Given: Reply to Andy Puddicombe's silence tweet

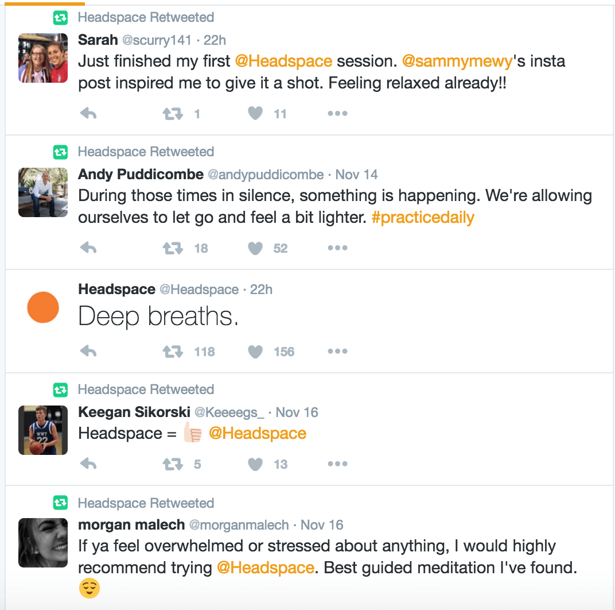Looking at the screenshot, I should 88,248.
